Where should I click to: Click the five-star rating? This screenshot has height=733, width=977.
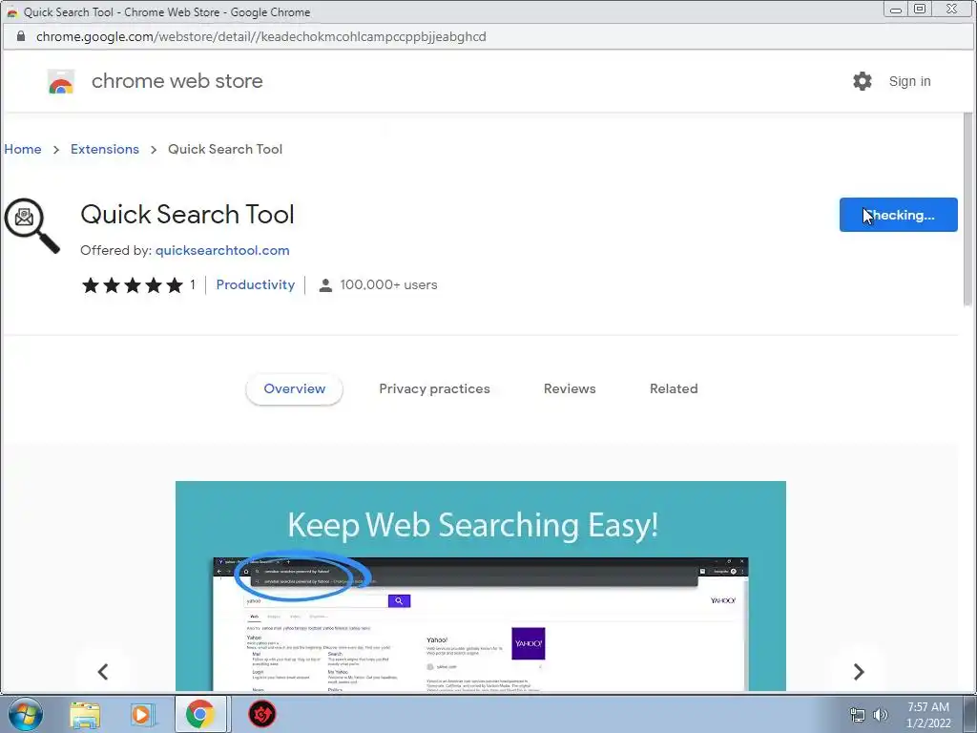[132, 285]
